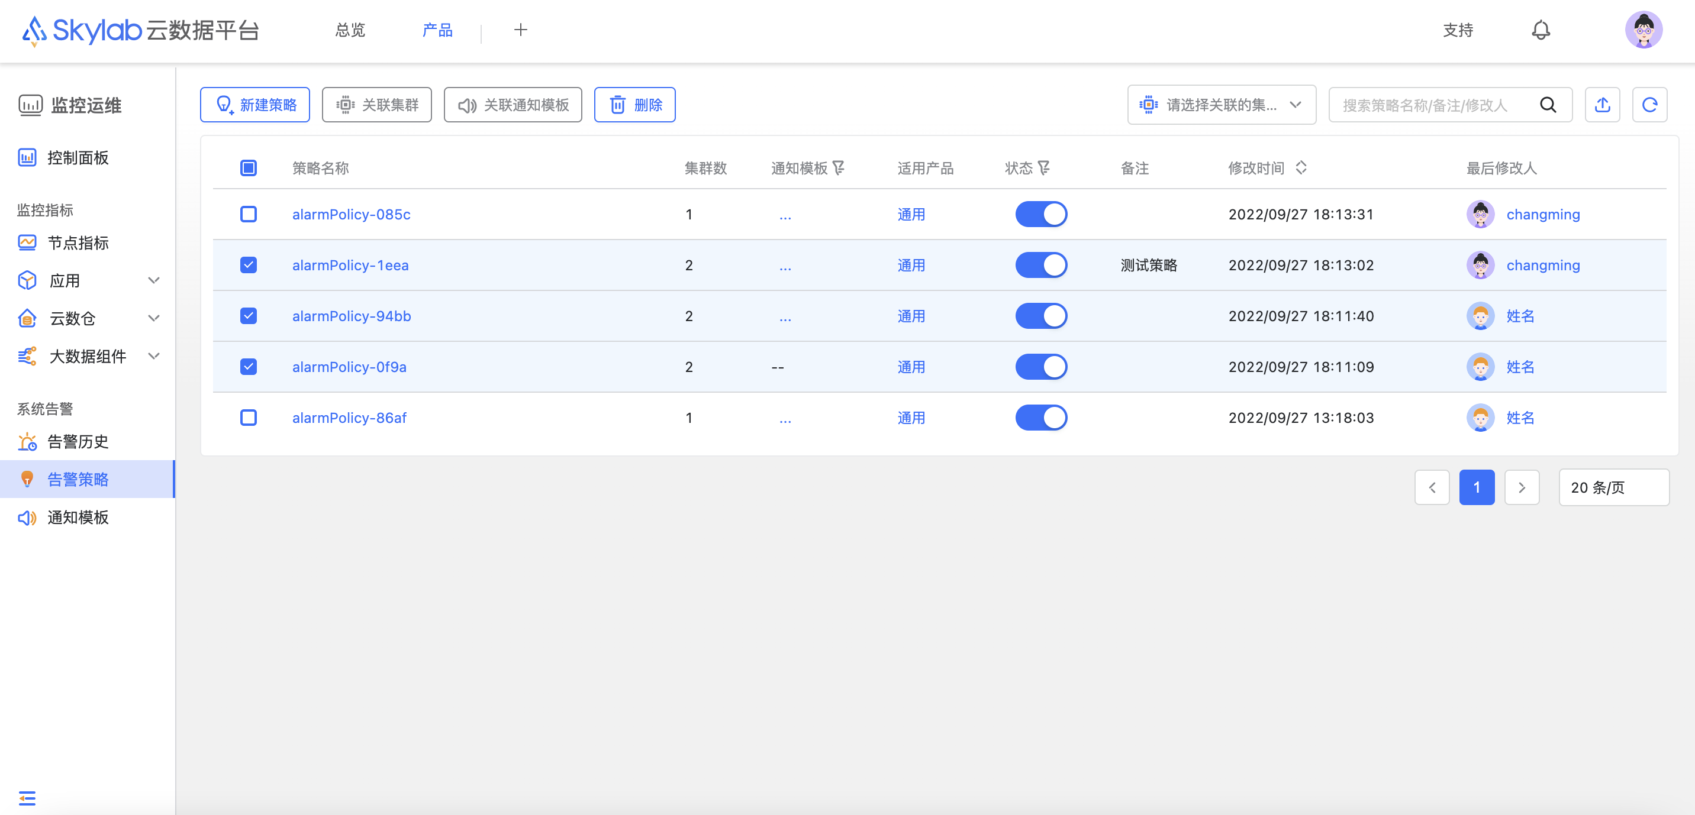The image size is (1695, 815).
Task: Click the notification bell icon
Action: click(x=1541, y=30)
